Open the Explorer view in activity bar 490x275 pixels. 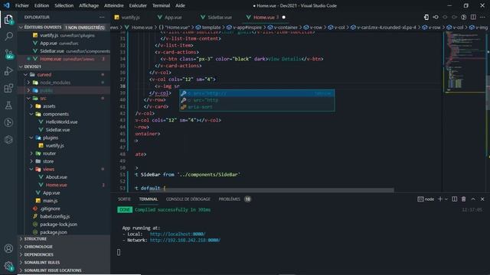point(8,19)
